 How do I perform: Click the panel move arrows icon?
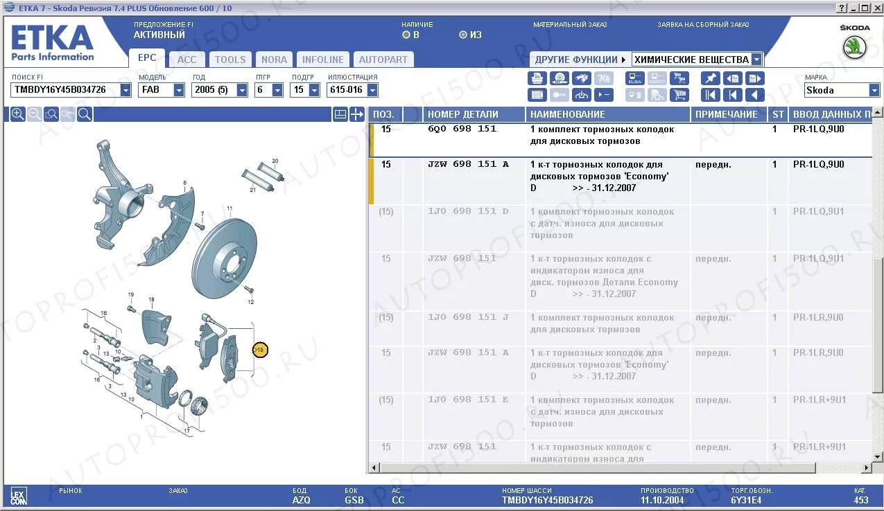[x=356, y=114]
